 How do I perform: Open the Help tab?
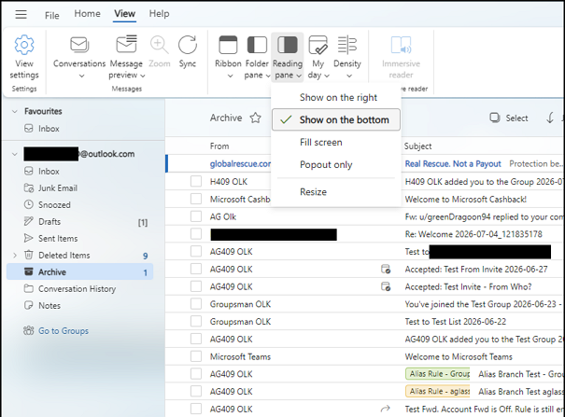[160, 14]
